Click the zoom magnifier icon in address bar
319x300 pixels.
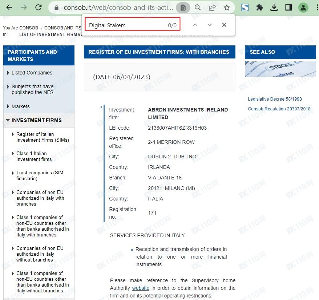[198, 8]
